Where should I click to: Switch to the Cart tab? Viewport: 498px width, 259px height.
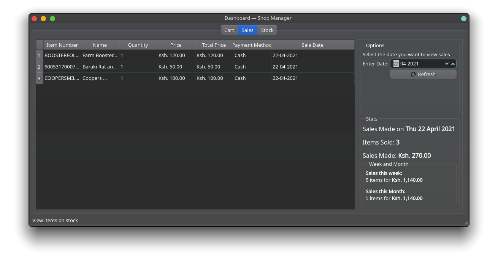click(229, 30)
